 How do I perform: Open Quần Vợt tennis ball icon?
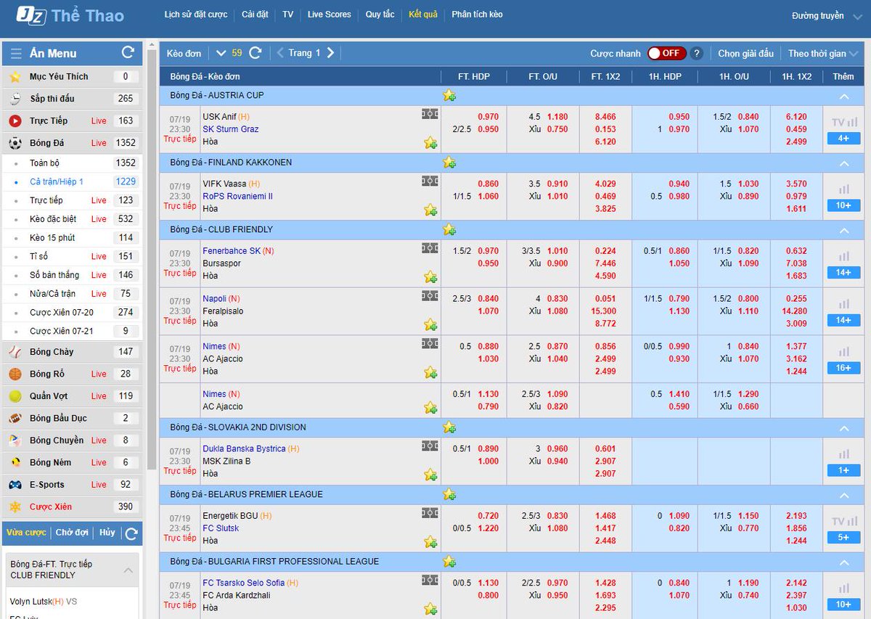[x=15, y=396]
